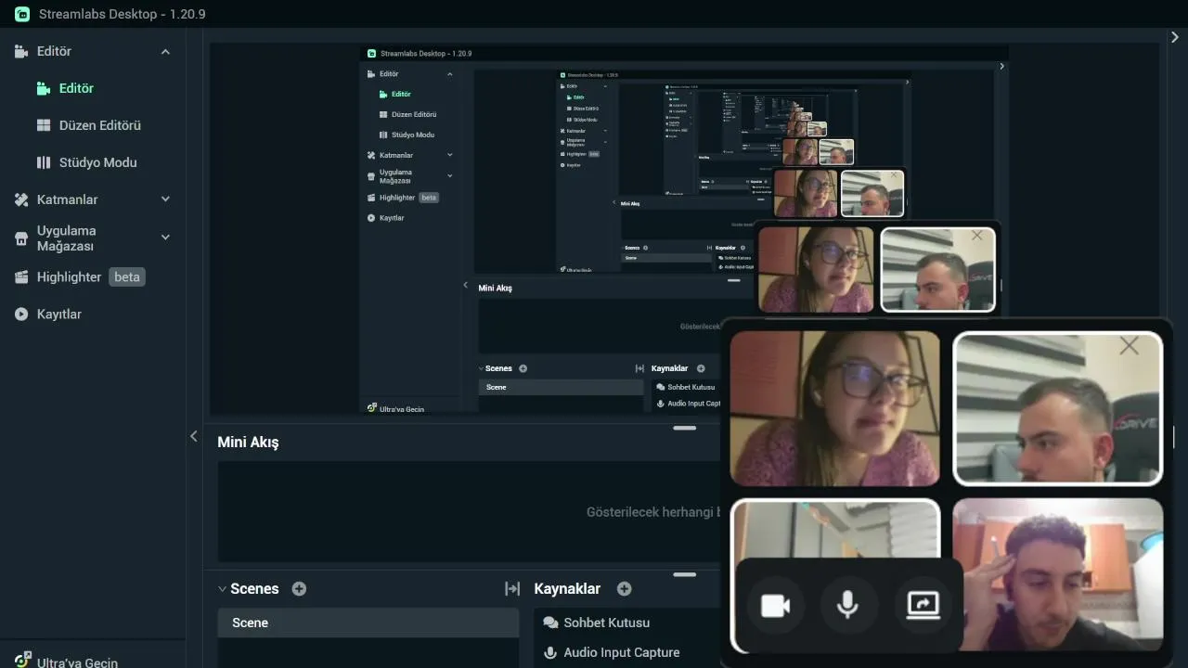
Task: Click the Stüdyo Modu split-panel icon
Action: 44,162
